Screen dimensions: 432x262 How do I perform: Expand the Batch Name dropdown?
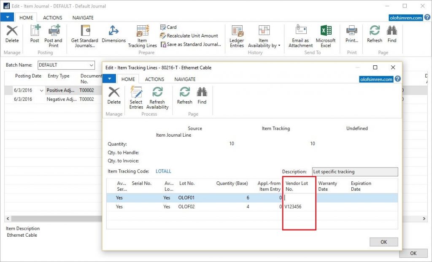[x=92, y=65]
